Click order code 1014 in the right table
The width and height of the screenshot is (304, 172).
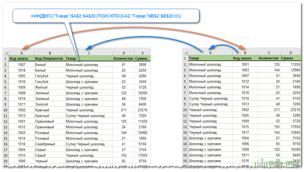[x=245, y=87]
